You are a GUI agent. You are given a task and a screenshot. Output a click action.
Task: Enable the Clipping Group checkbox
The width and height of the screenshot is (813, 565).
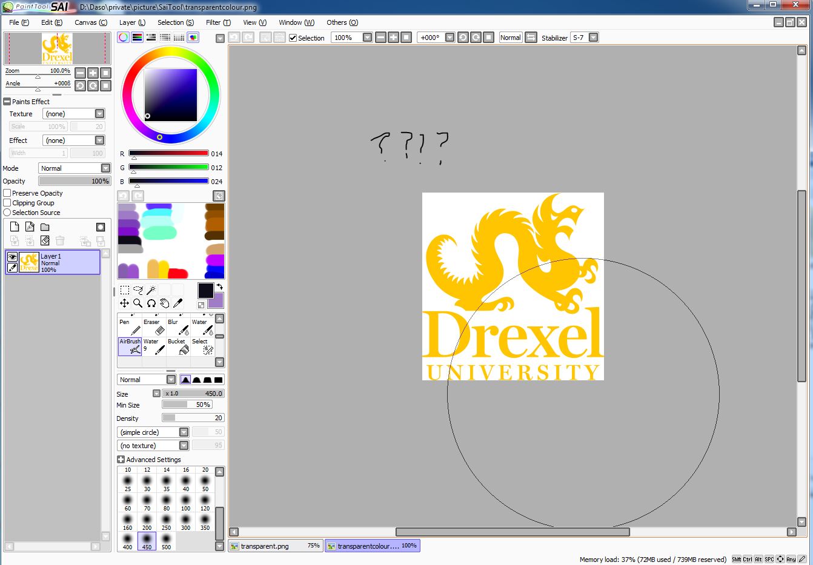7,203
